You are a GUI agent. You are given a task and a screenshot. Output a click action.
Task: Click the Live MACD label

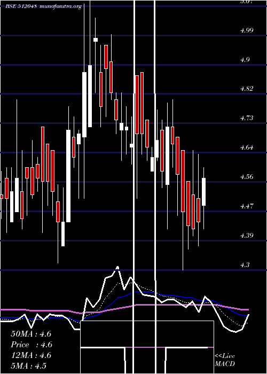[x=225, y=360]
